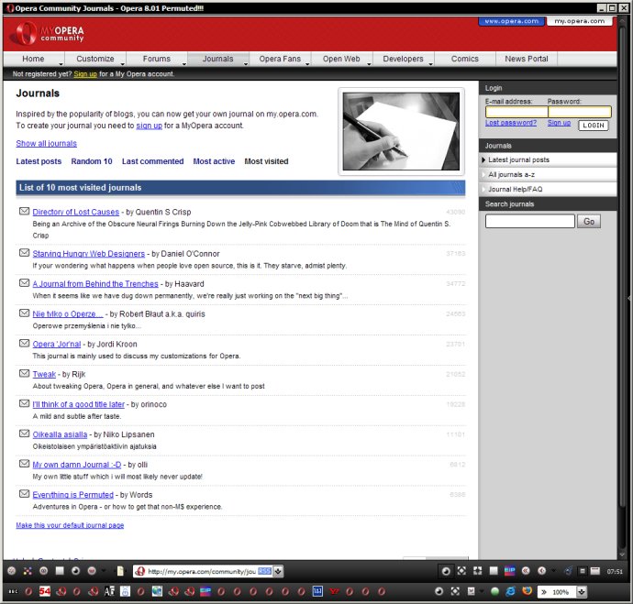
Task: Click the green circle status icon
Action: click(495, 592)
